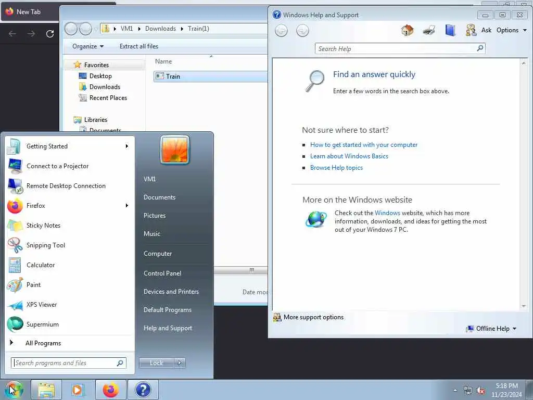Viewport: 533px width, 400px height.
Task: Reload the Firefox New Tab page
Action: [x=50, y=34]
